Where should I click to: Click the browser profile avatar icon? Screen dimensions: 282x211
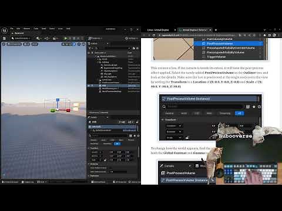274,35
